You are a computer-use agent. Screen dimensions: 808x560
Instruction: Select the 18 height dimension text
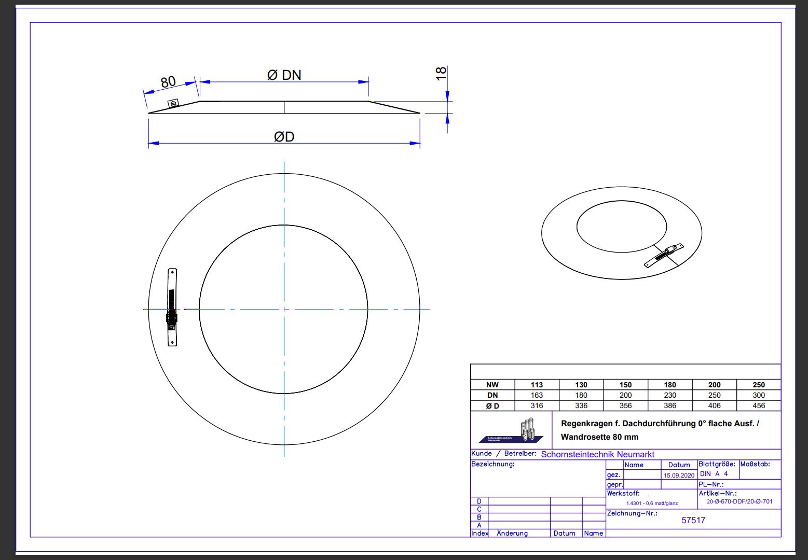(x=441, y=73)
